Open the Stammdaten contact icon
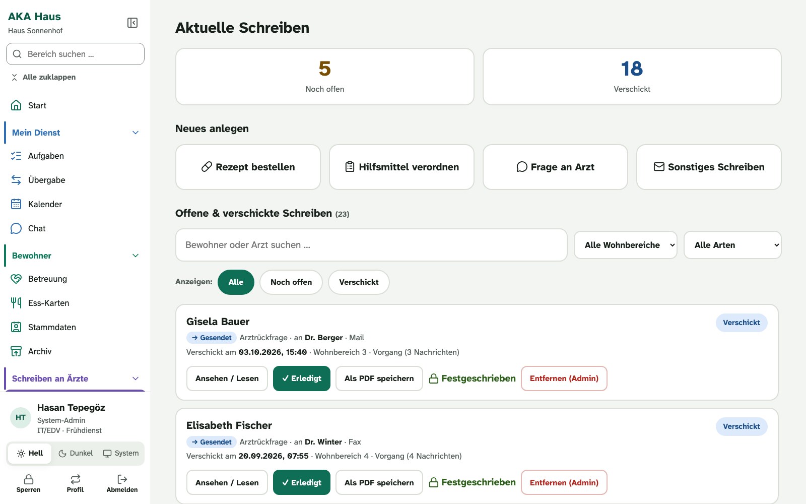Image resolution: width=806 pixels, height=504 pixels. coord(16,327)
